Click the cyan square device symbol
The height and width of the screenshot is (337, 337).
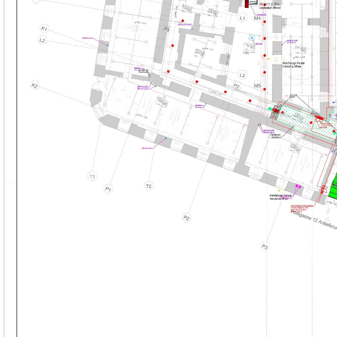coord(252,38)
